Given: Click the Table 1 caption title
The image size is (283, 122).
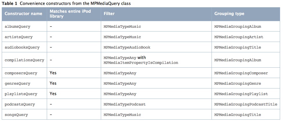Looking at the screenshot, I should point(66,3).
